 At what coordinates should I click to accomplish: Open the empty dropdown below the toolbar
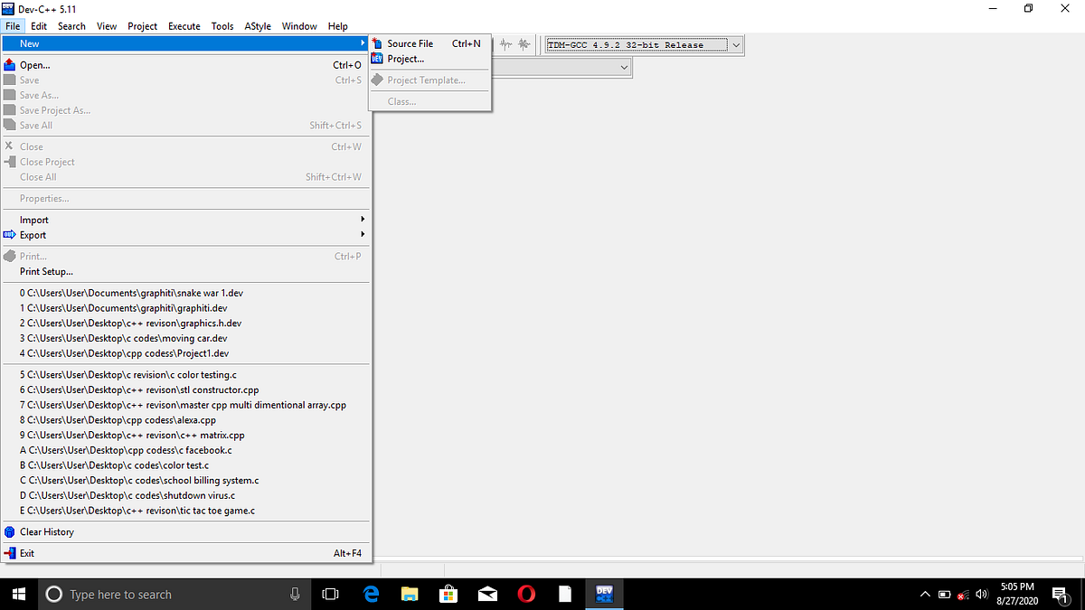(x=623, y=67)
